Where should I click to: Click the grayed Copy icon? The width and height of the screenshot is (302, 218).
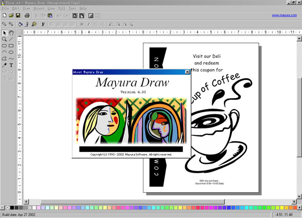43,16
